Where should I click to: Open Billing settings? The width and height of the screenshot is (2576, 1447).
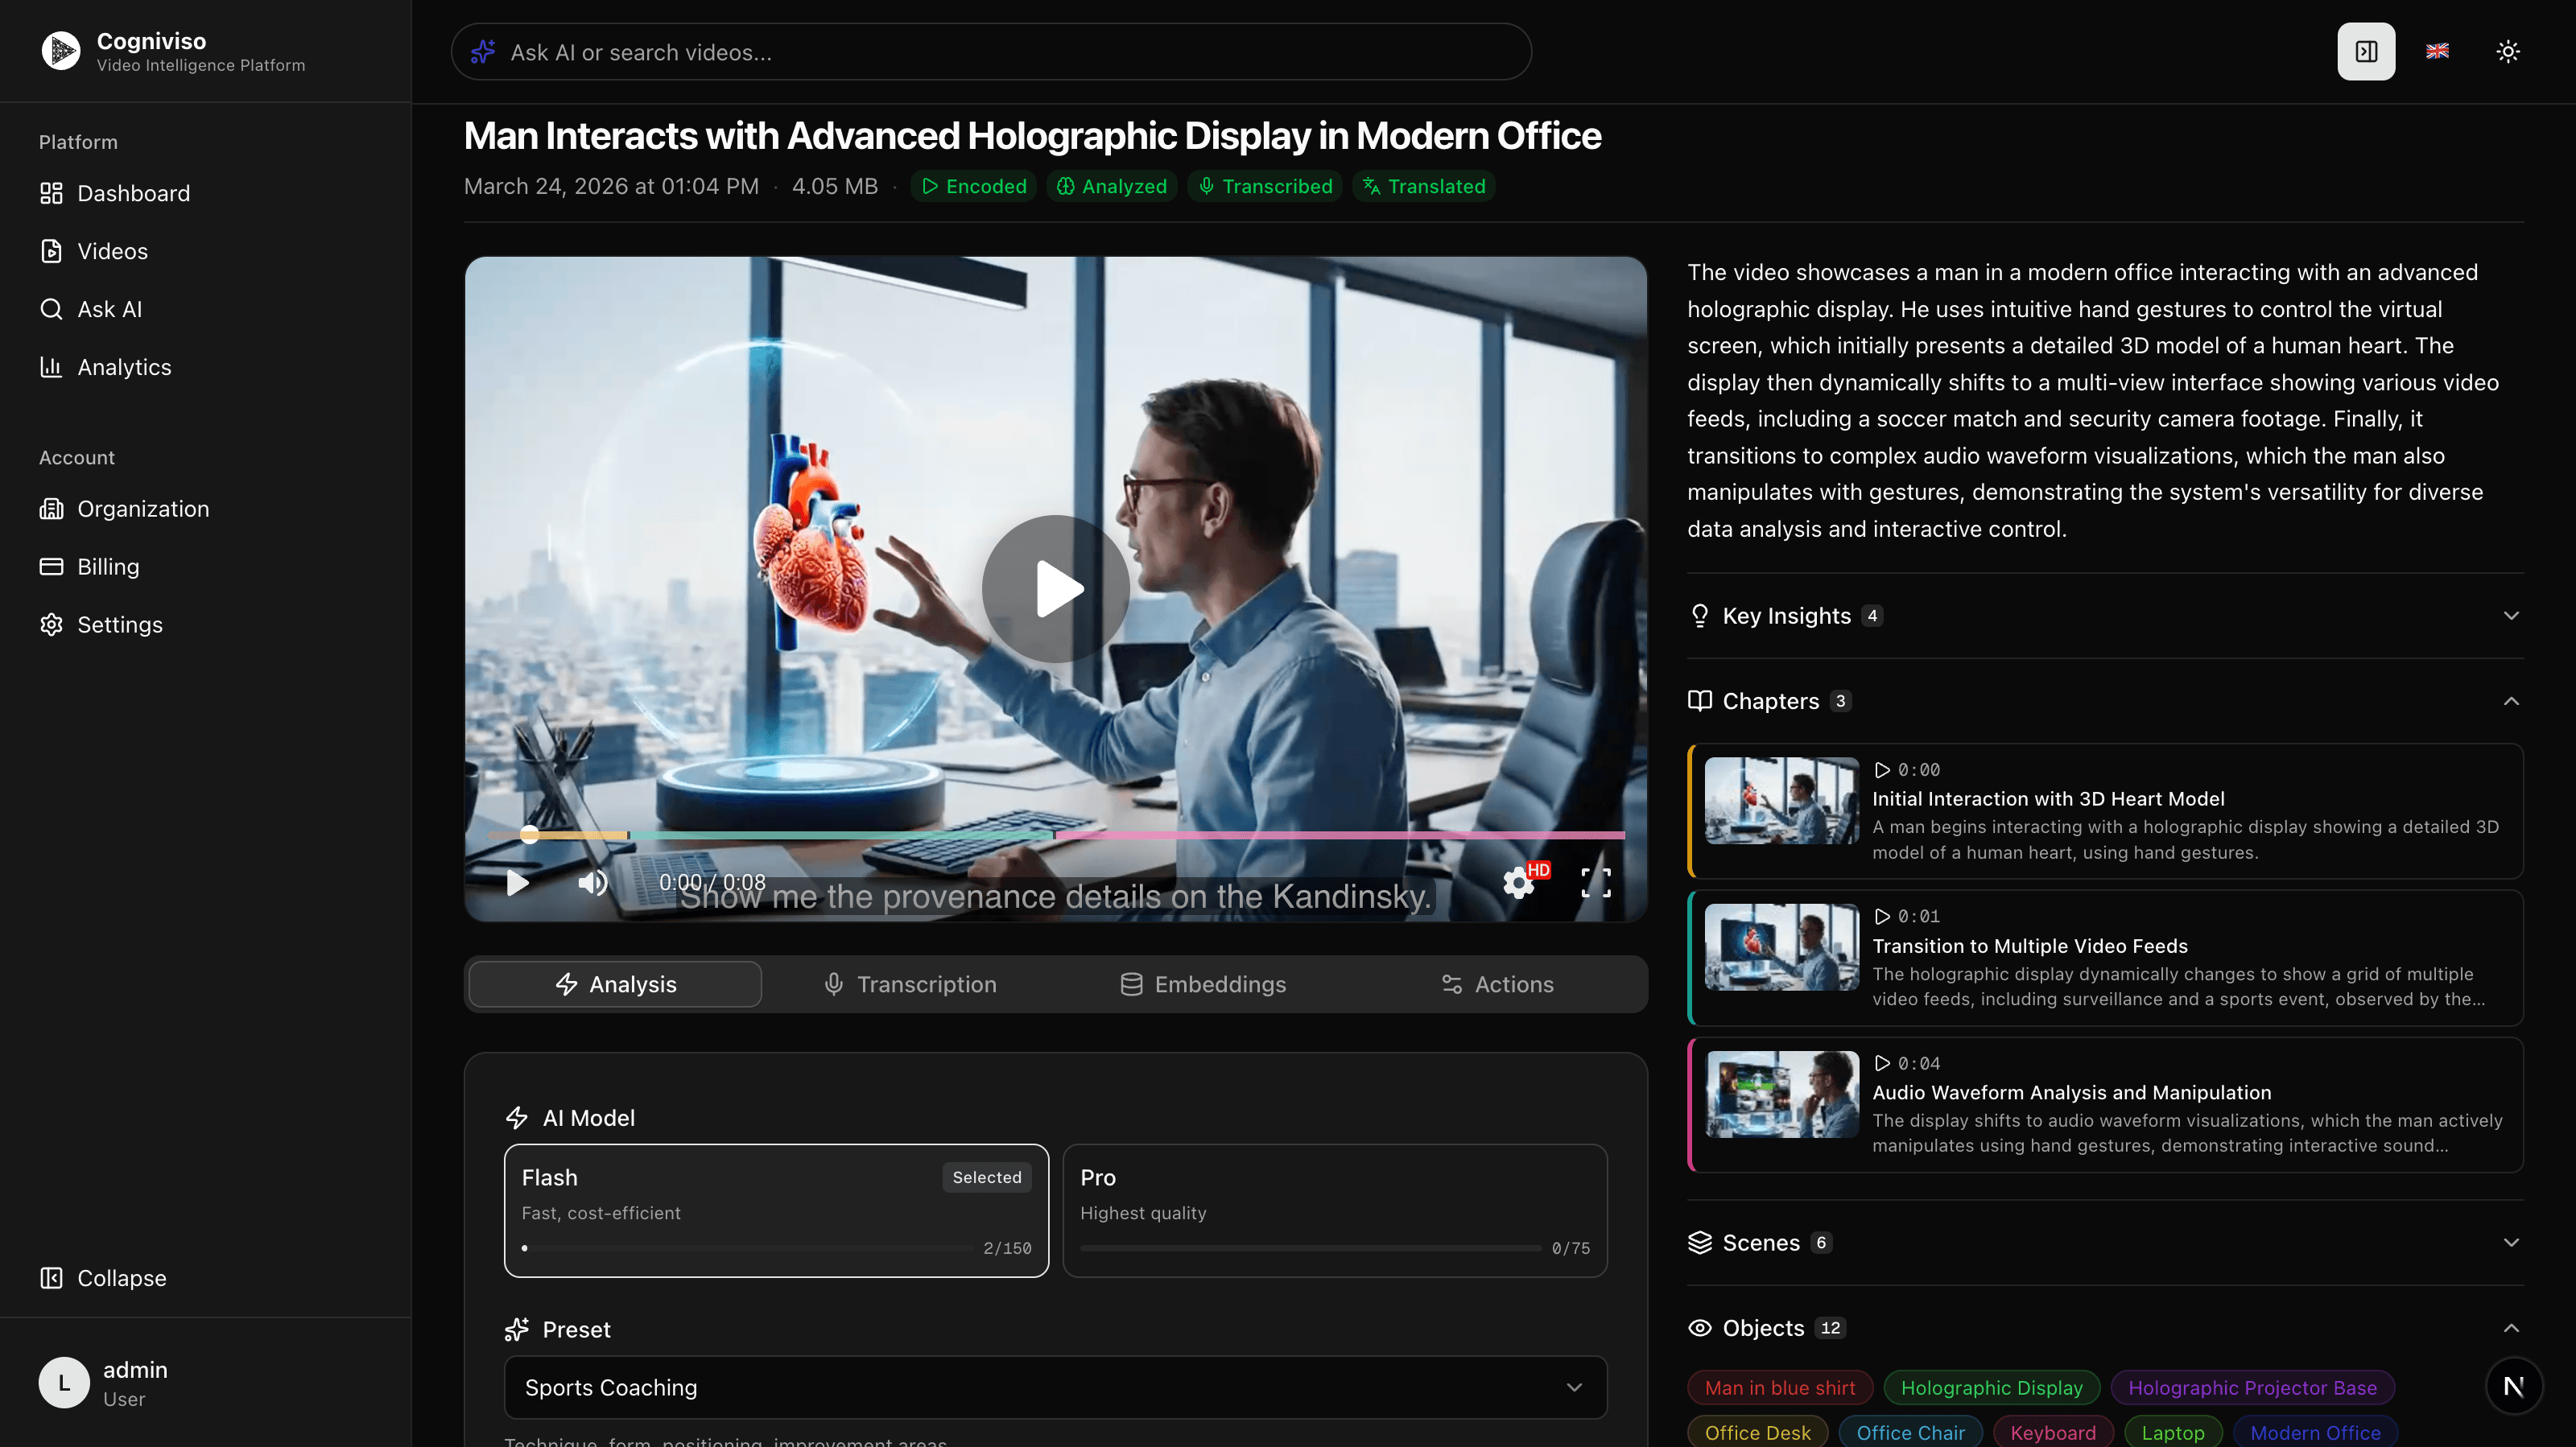107,566
